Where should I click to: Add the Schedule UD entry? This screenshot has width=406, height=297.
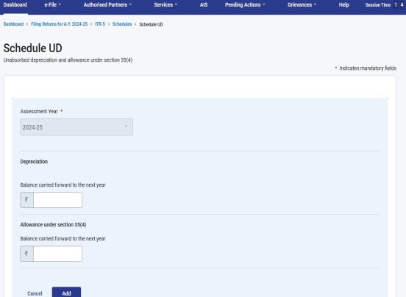pos(66,293)
